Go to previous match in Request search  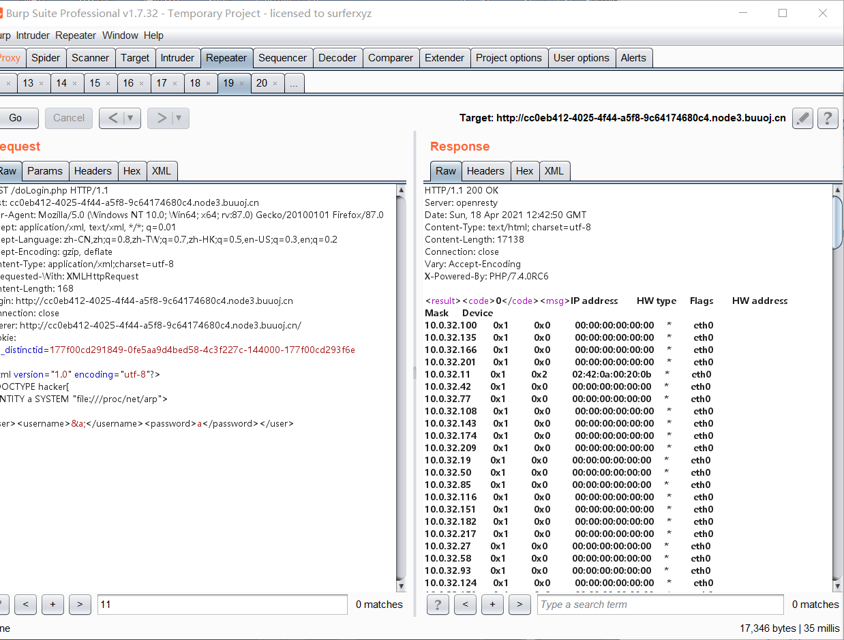[25, 604]
